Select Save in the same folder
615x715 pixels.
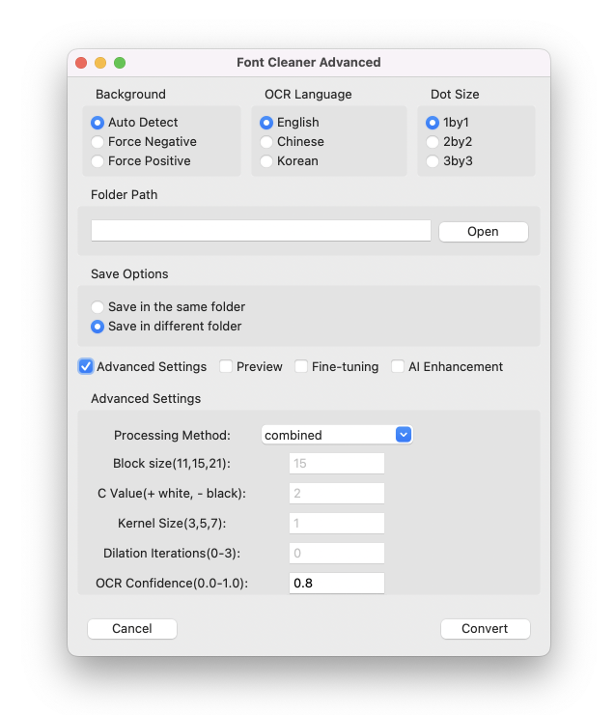point(98,307)
